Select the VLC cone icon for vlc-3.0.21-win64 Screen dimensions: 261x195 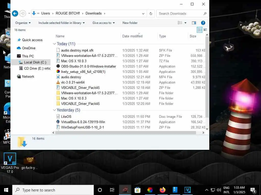pos(58,82)
